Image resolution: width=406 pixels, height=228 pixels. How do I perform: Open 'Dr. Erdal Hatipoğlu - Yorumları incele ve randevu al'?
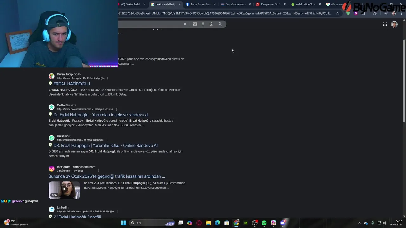pos(101,115)
